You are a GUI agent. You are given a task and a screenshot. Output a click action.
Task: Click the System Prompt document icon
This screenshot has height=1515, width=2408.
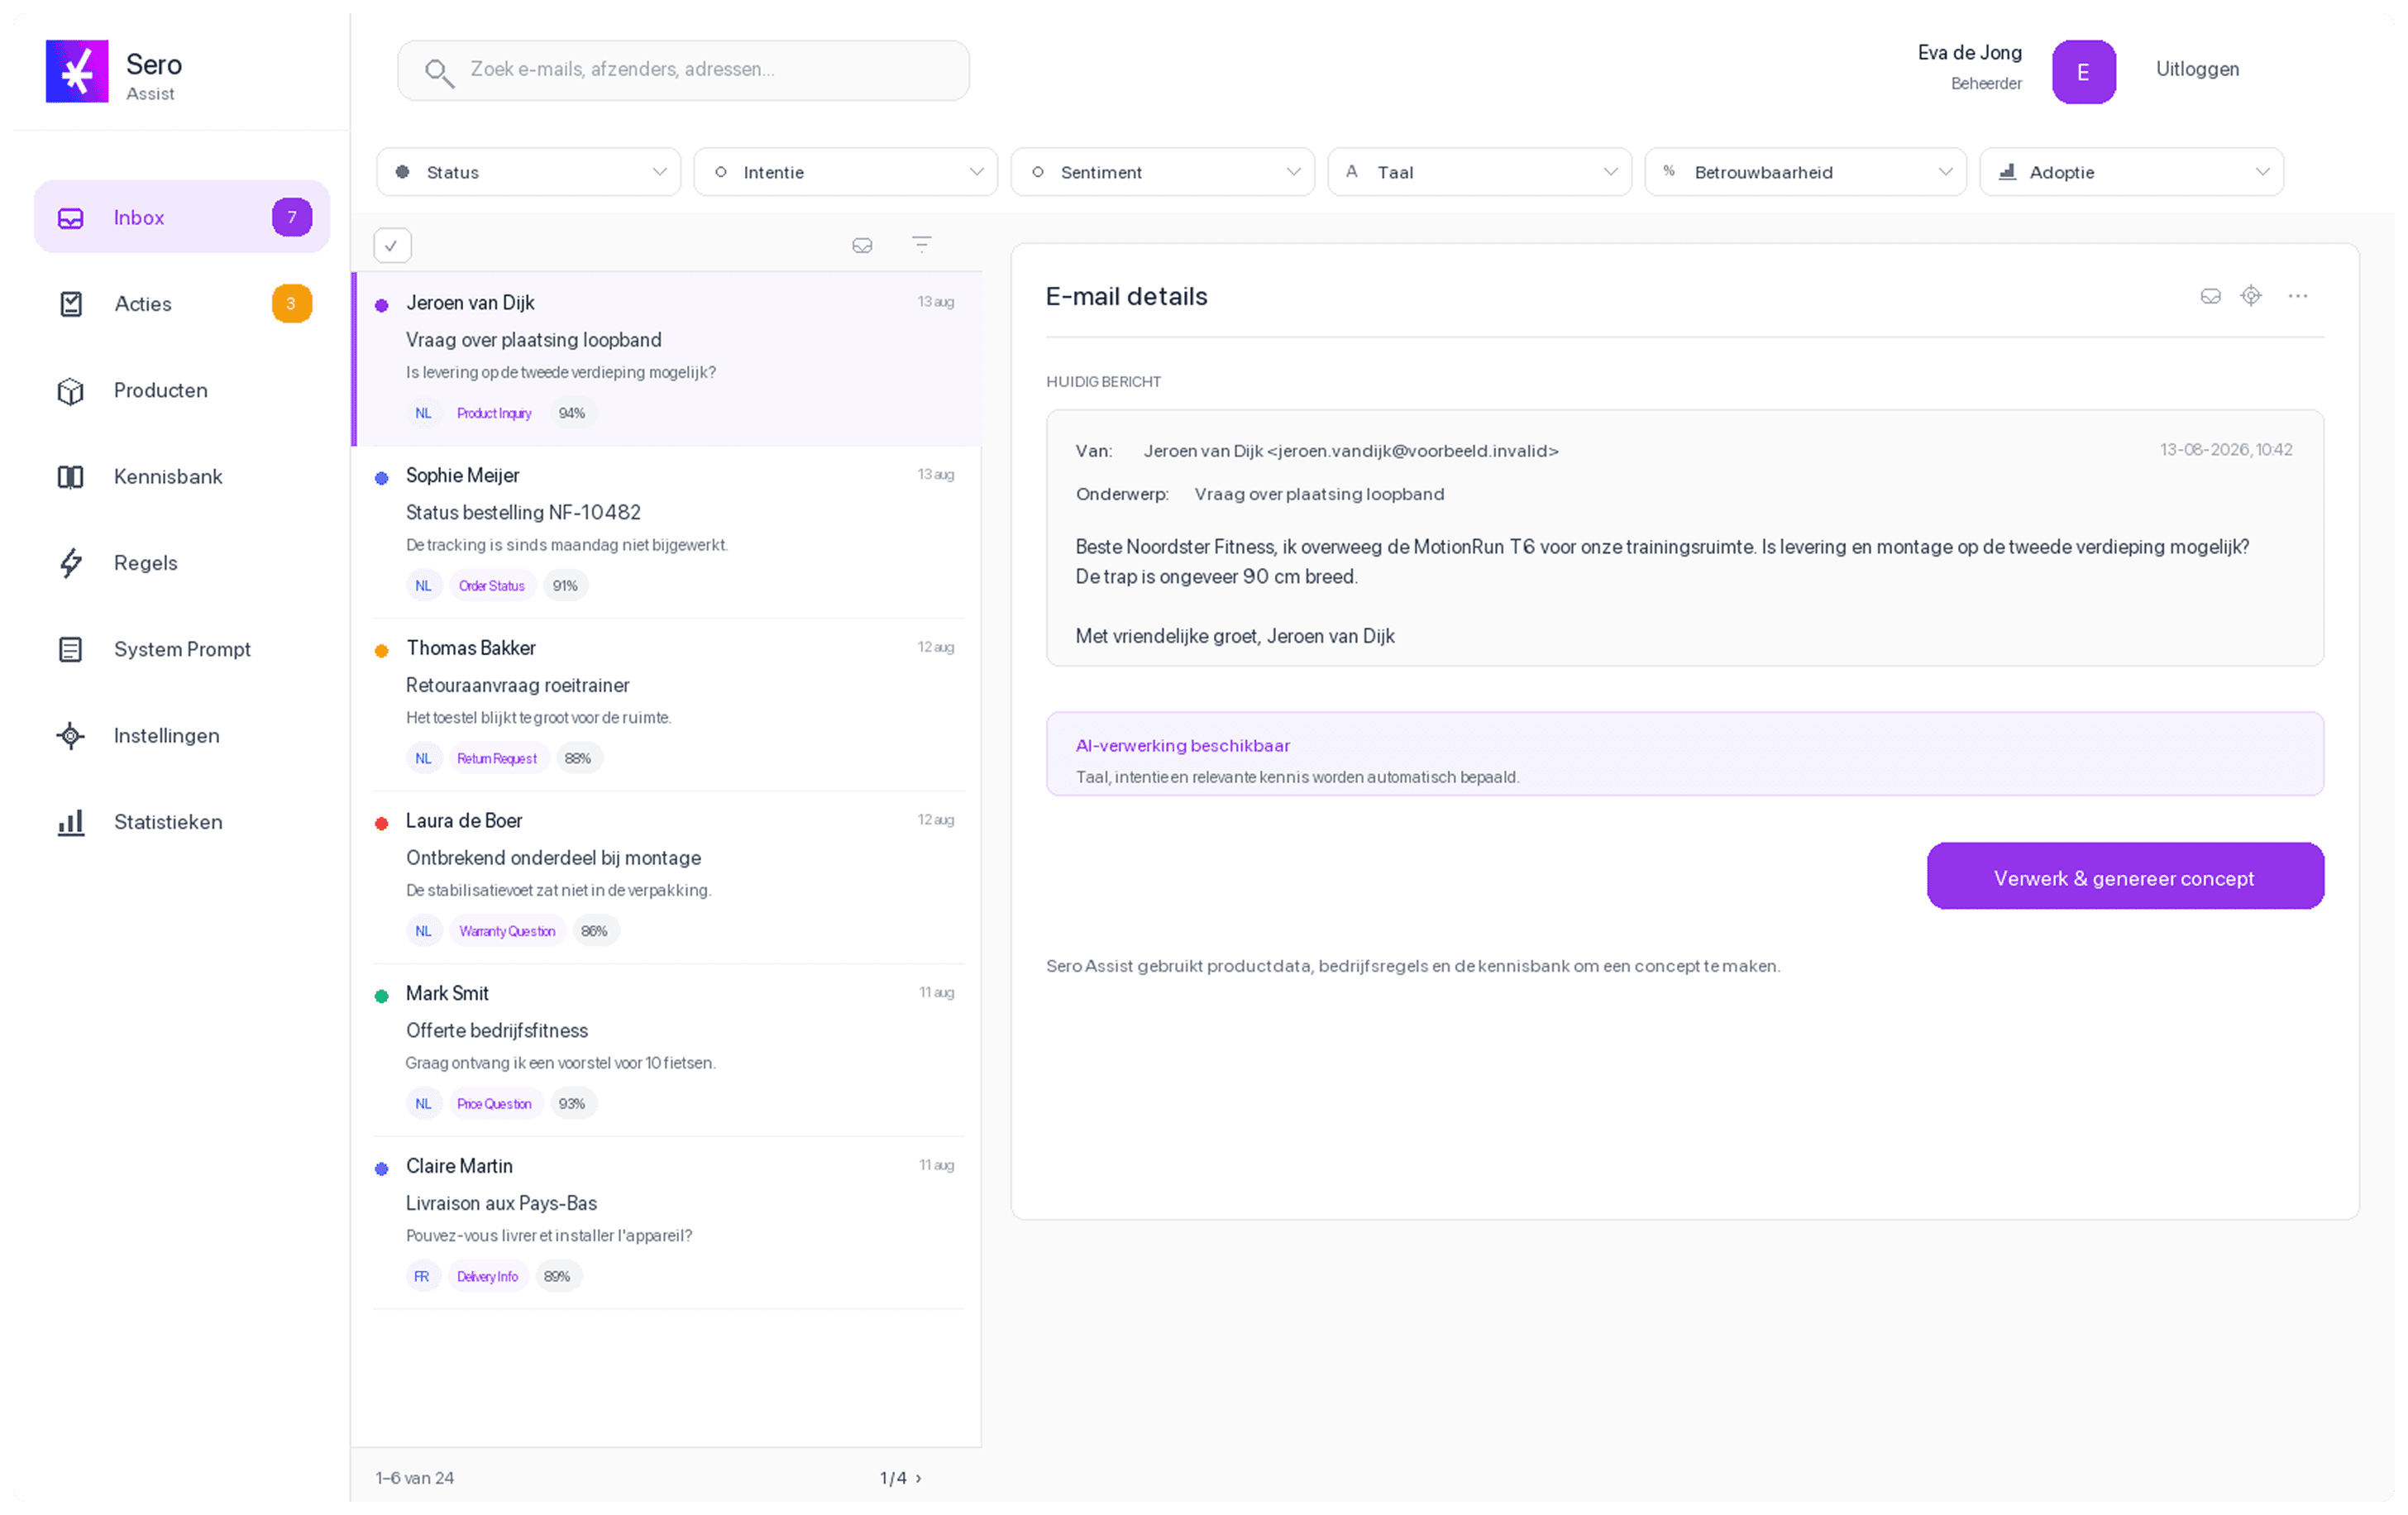(x=70, y=650)
